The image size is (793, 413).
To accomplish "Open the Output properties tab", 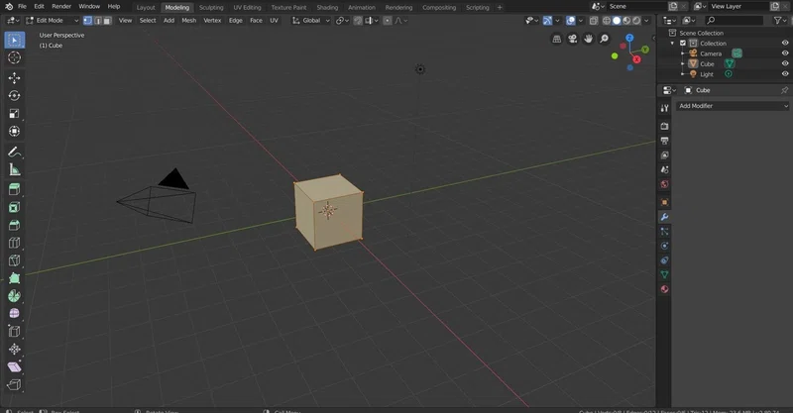I will [664, 141].
